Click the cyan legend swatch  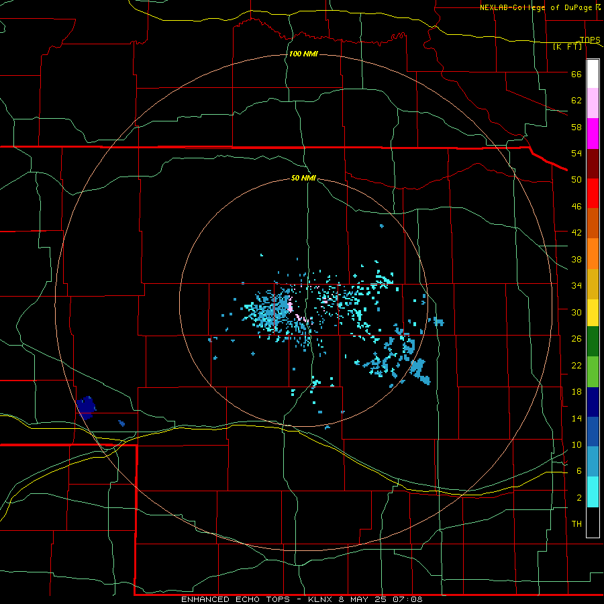point(593,492)
